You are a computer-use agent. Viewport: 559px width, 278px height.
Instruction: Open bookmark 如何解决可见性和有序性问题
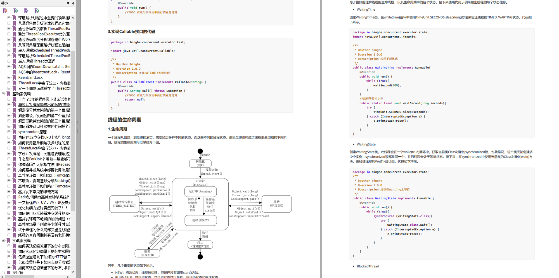pyautogui.click(x=44, y=126)
